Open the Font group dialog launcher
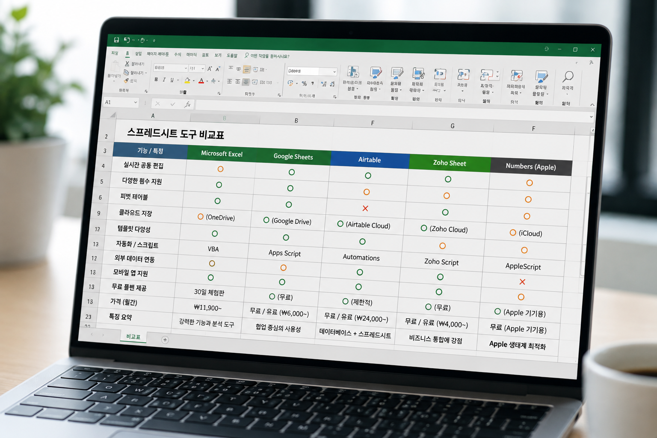 coord(219,93)
